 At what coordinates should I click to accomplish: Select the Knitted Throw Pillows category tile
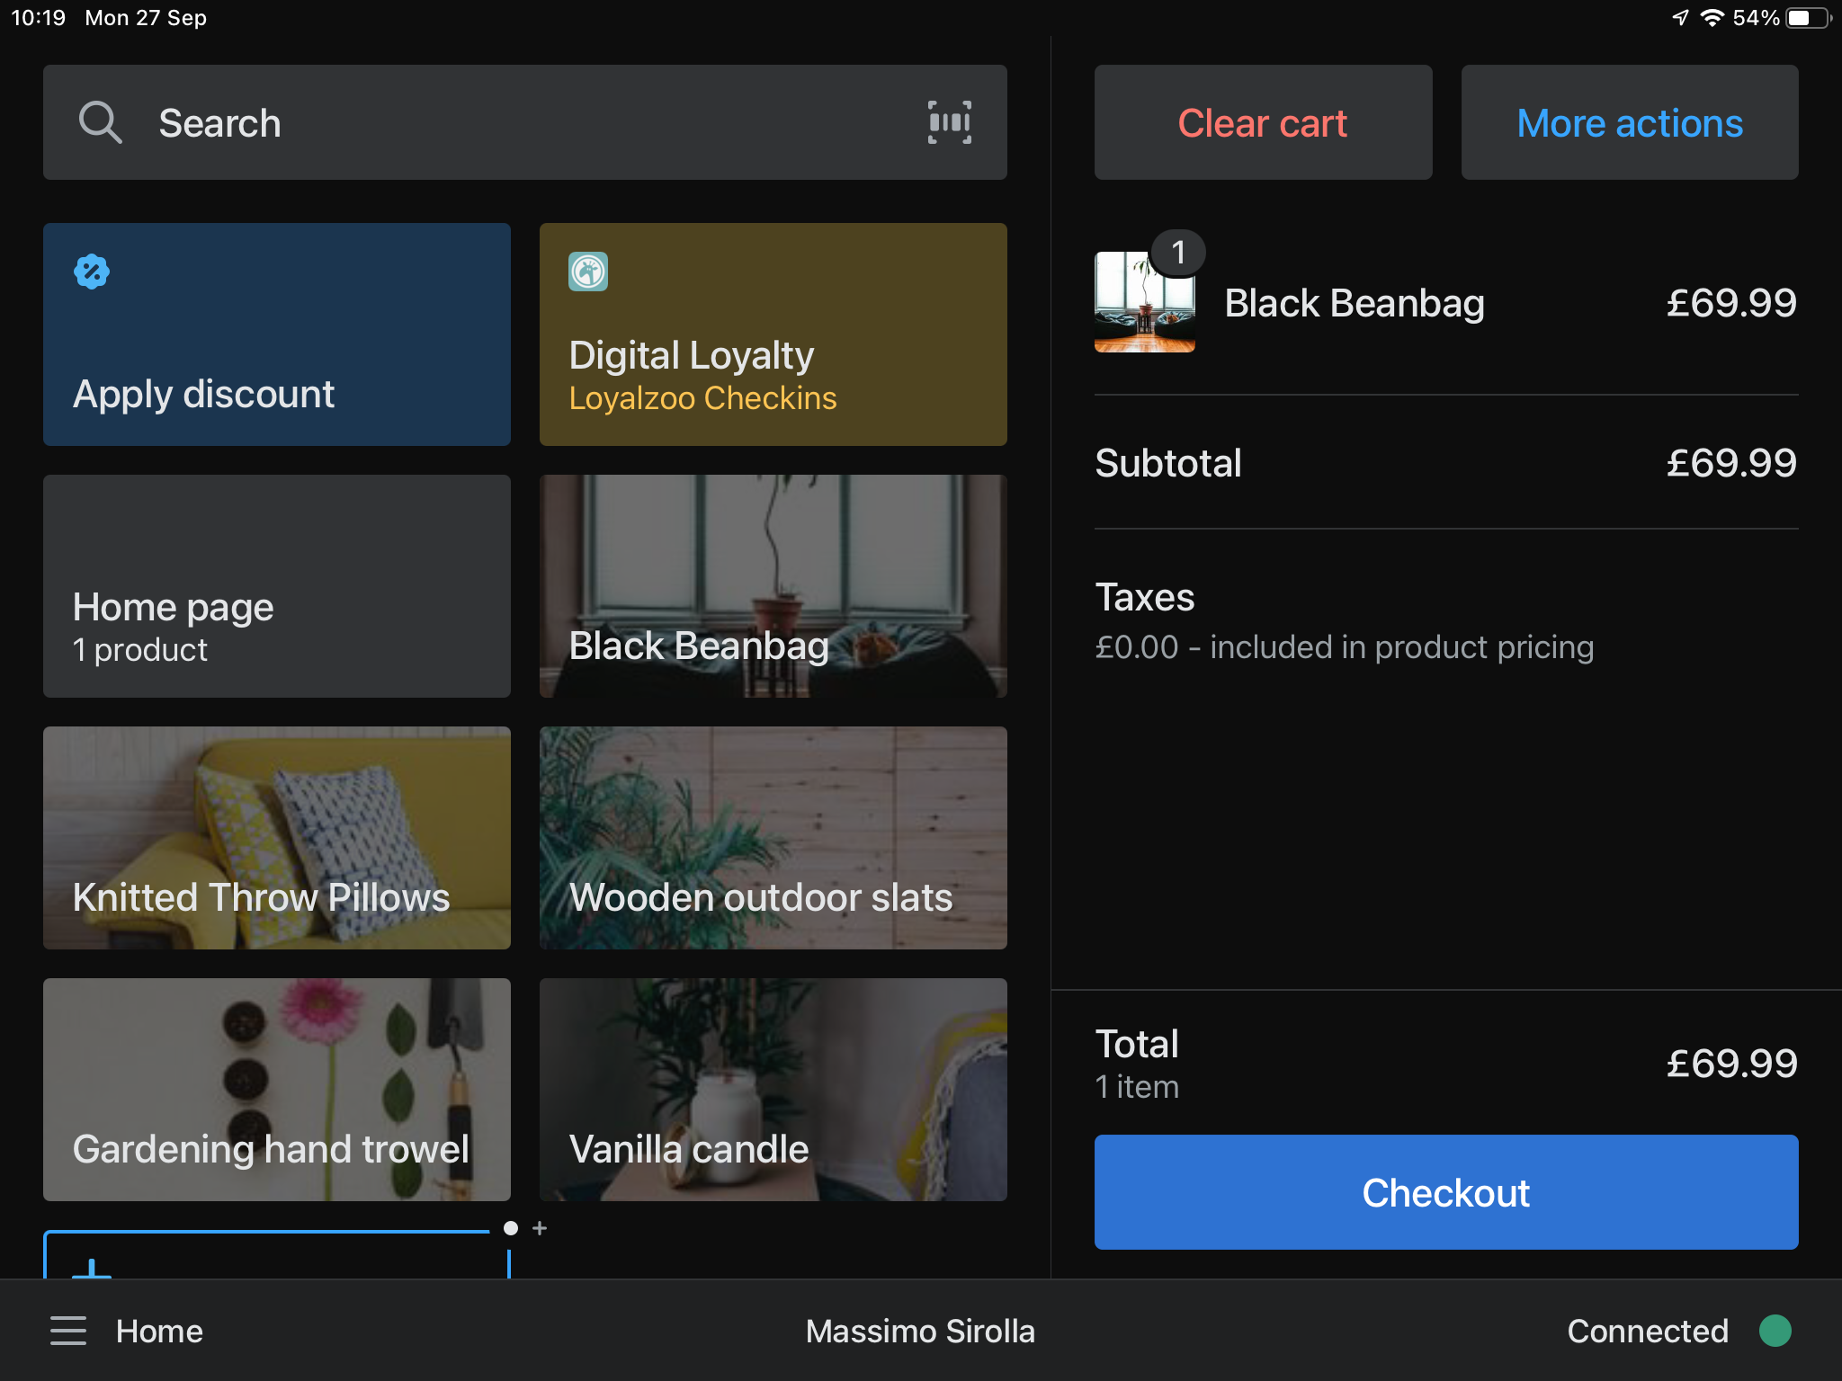[277, 837]
